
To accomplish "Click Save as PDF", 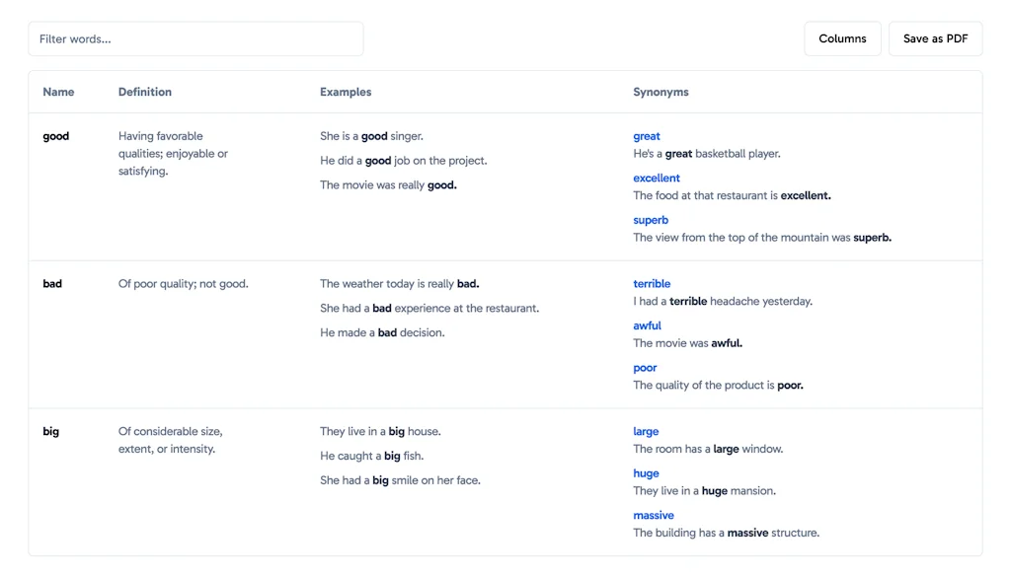I will [x=935, y=38].
